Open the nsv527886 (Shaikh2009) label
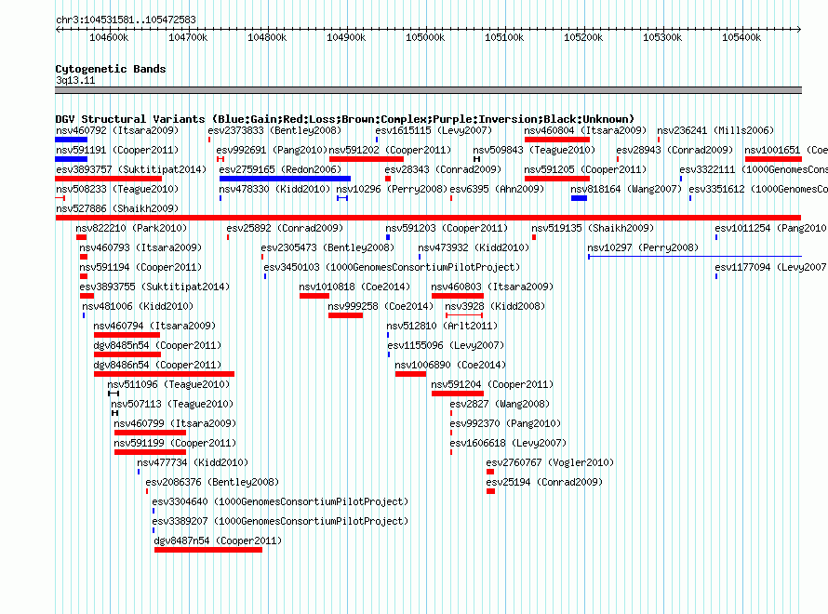 pyautogui.click(x=116, y=208)
